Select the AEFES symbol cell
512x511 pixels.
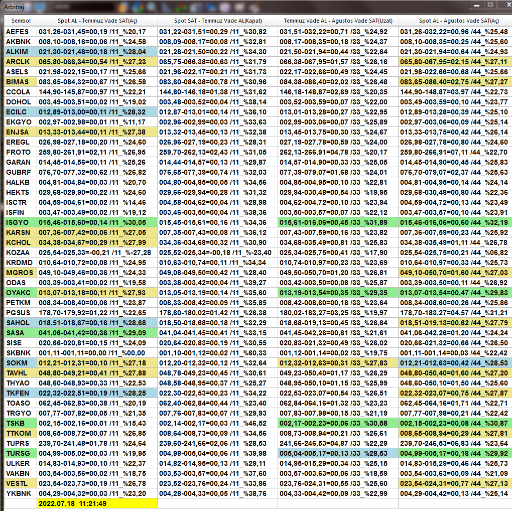coord(21,32)
